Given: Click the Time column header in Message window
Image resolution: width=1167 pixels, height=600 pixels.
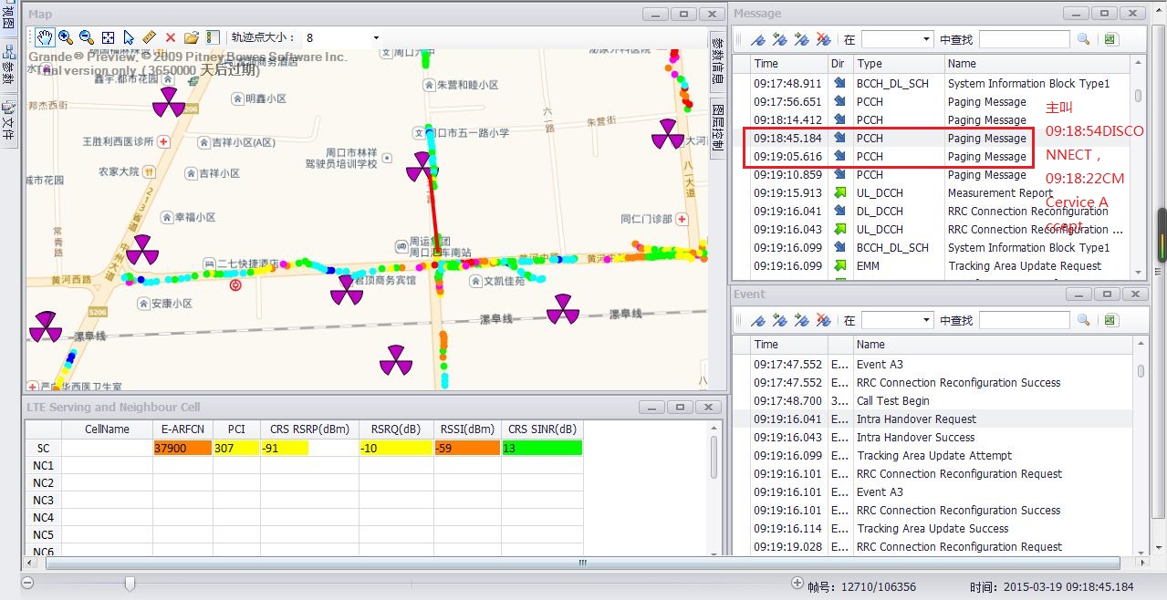Looking at the screenshot, I should [788, 64].
